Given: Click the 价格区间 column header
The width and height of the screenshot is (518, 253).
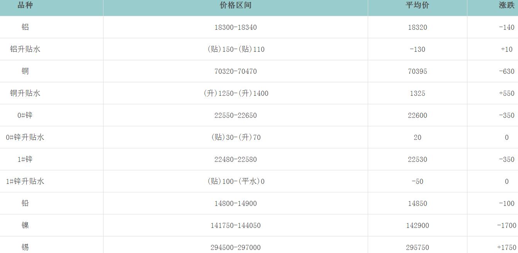Looking at the screenshot, I should pyautogui.click(x=236, y=5).
